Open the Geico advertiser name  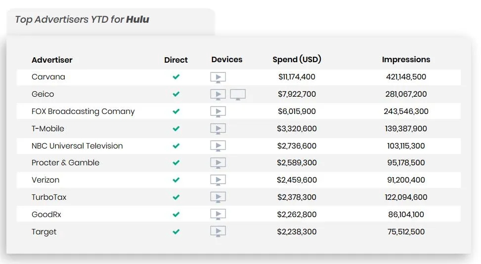click(43, 94)
